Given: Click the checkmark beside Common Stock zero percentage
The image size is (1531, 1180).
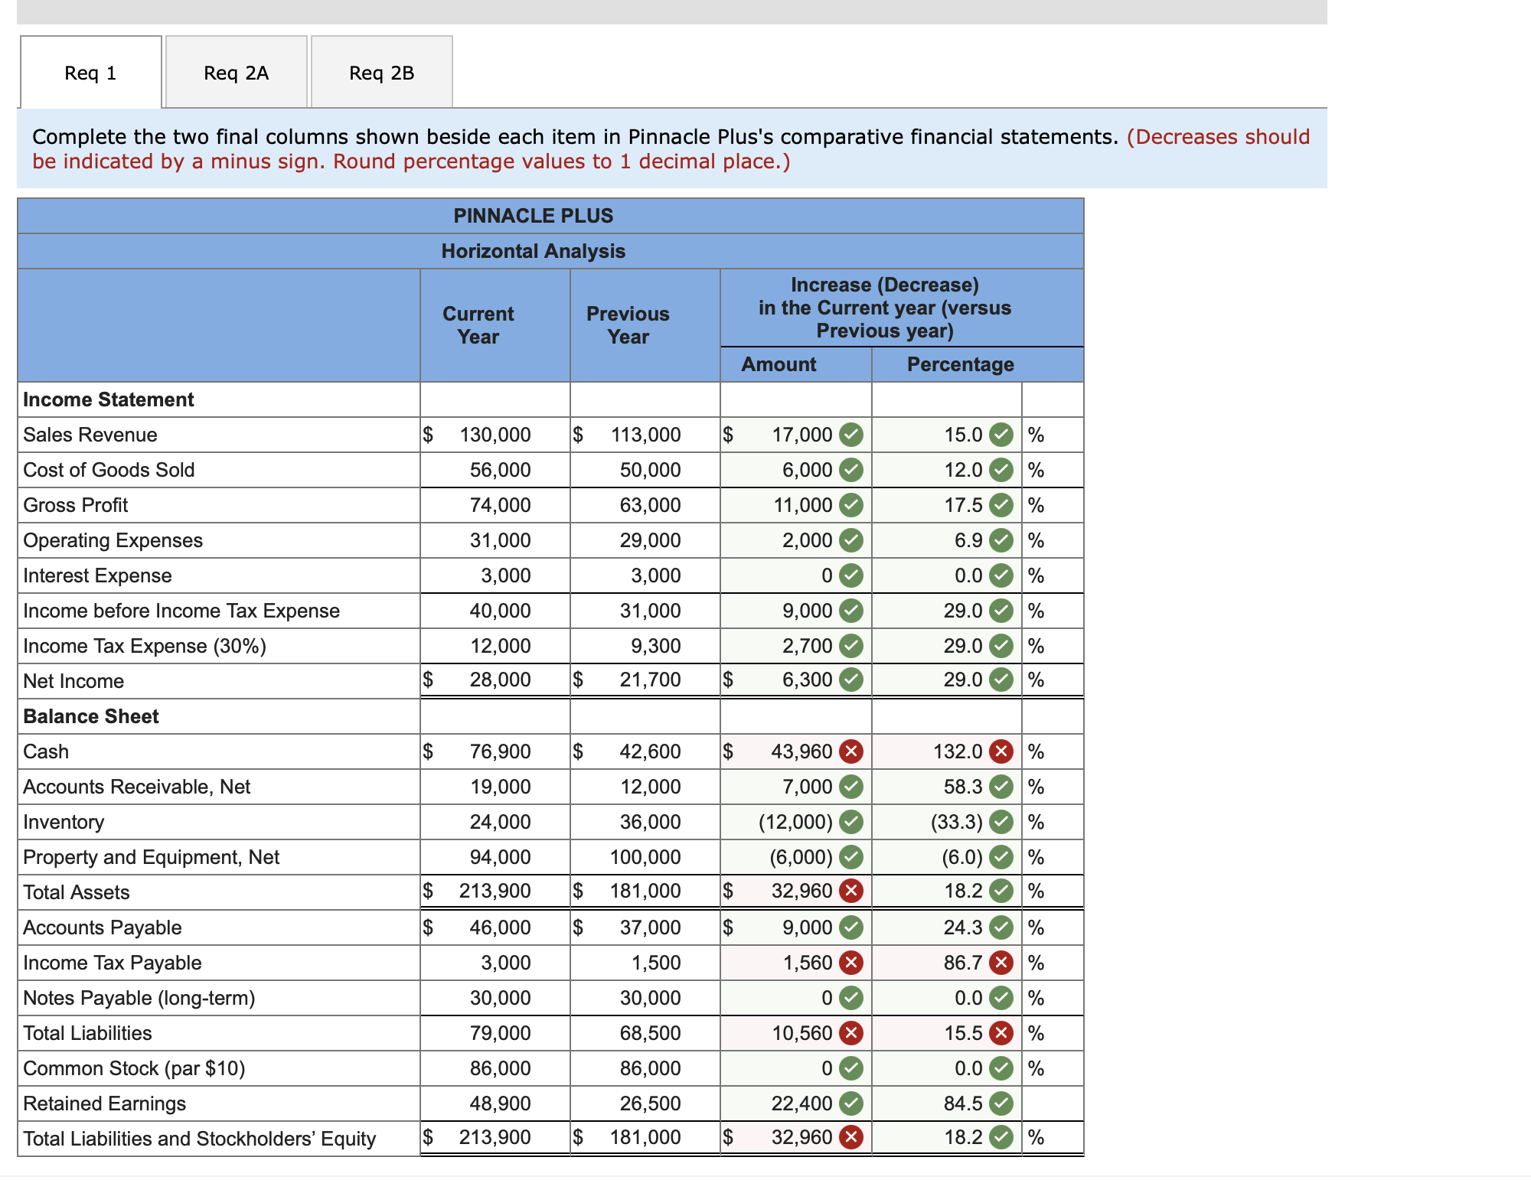Looking at the screenshot, I should (x=1001, y=1068).
